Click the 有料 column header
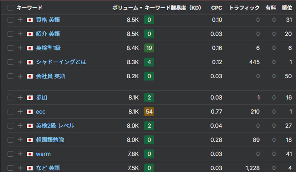Viewport: 296px width, 172px height. (271, 8)
